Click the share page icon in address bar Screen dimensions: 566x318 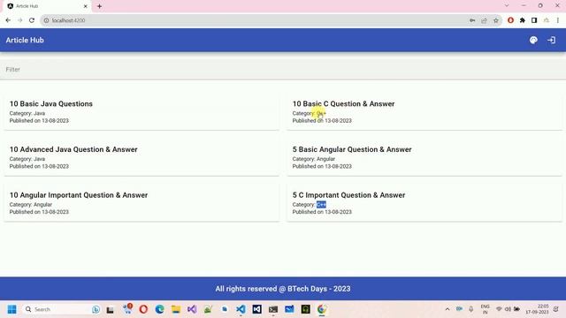(x=484, y=20)
